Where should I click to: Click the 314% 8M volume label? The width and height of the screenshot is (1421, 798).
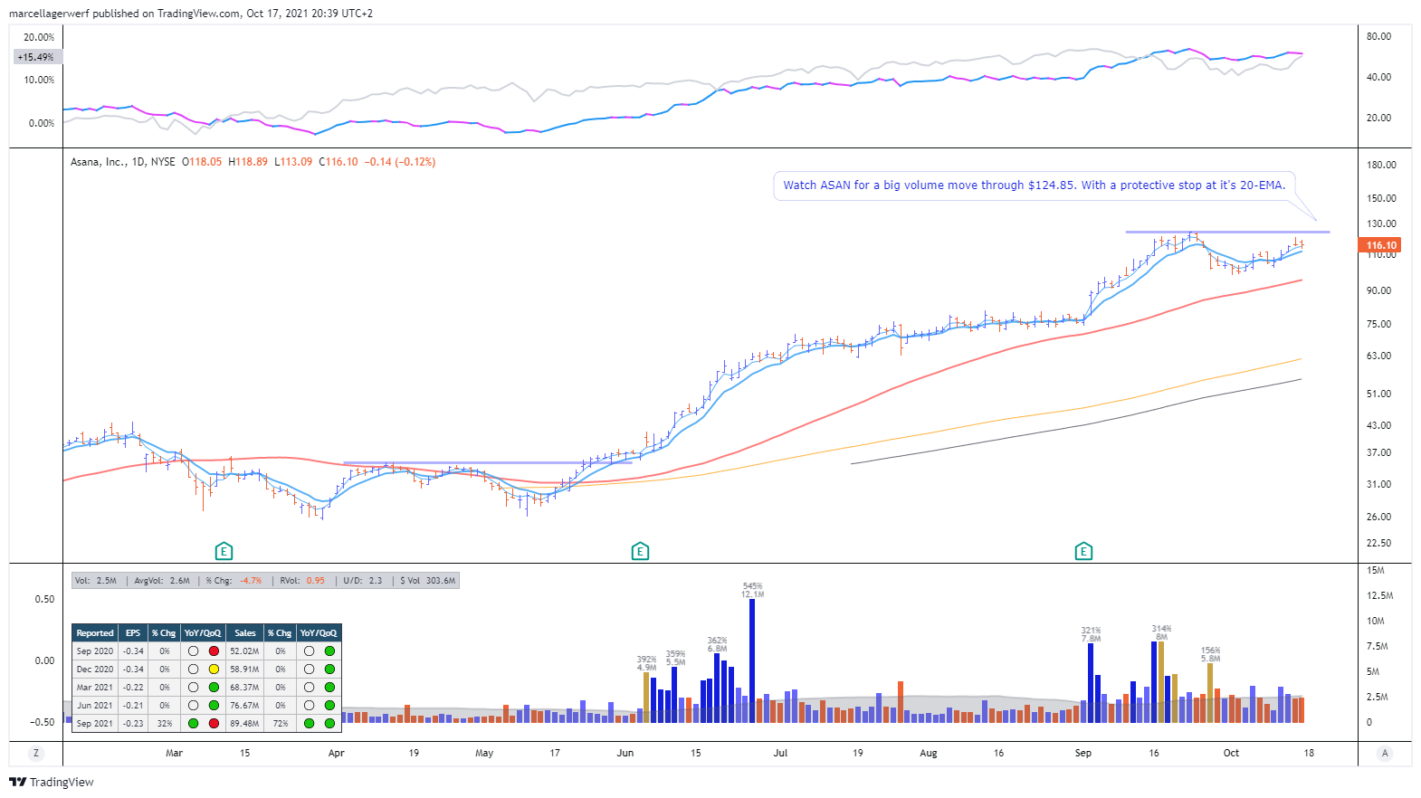coord(1161,632)
